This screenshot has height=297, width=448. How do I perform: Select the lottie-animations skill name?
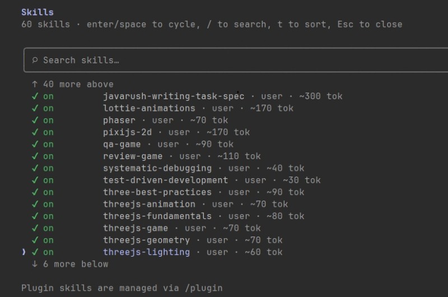point(149,108)
